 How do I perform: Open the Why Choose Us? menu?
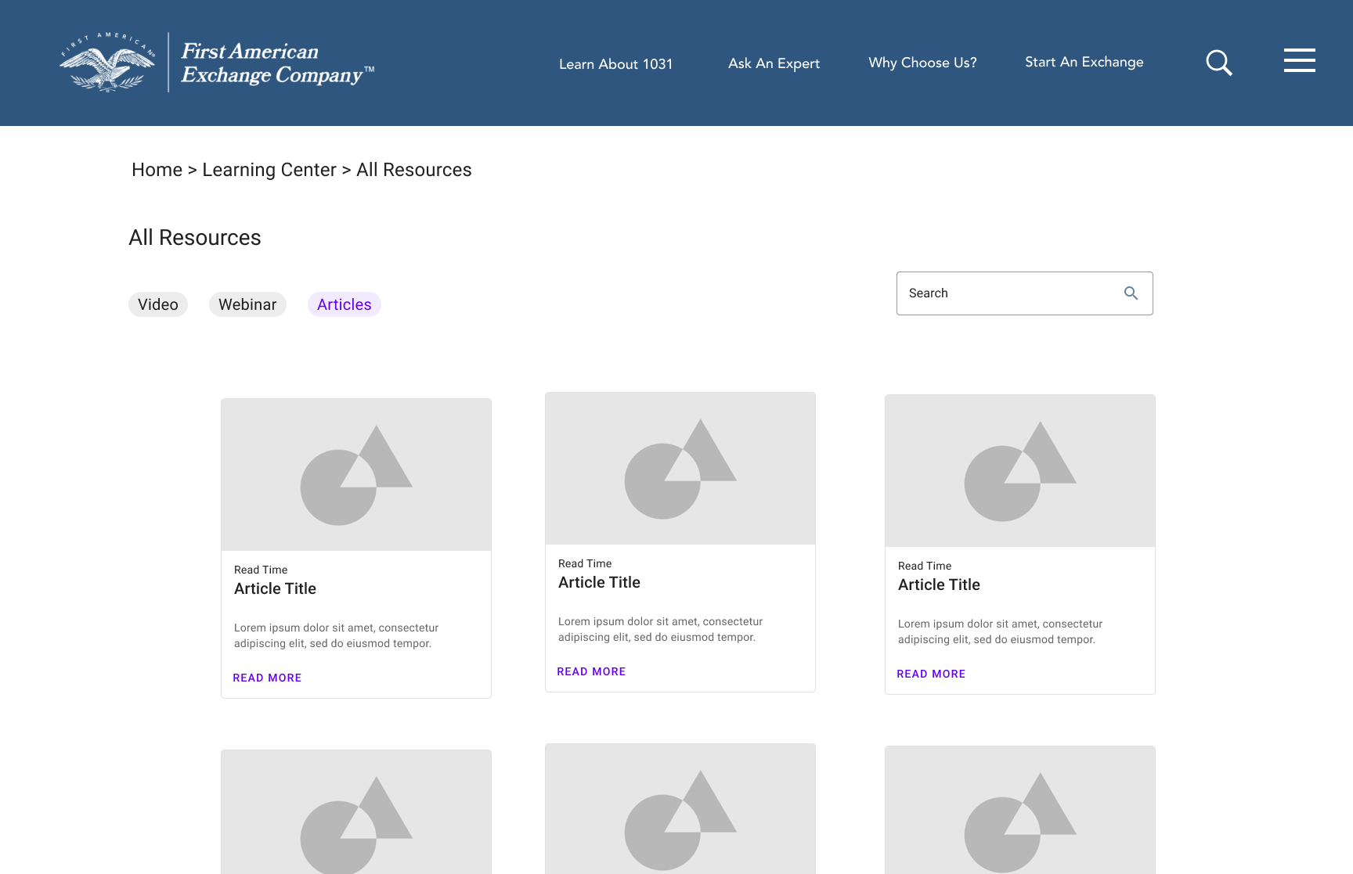[x=922, y=63]
